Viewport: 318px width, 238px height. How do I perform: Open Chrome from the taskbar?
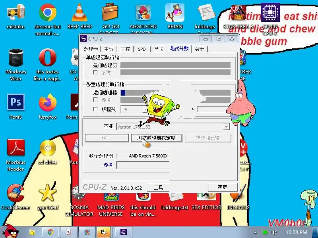[50, 232]
